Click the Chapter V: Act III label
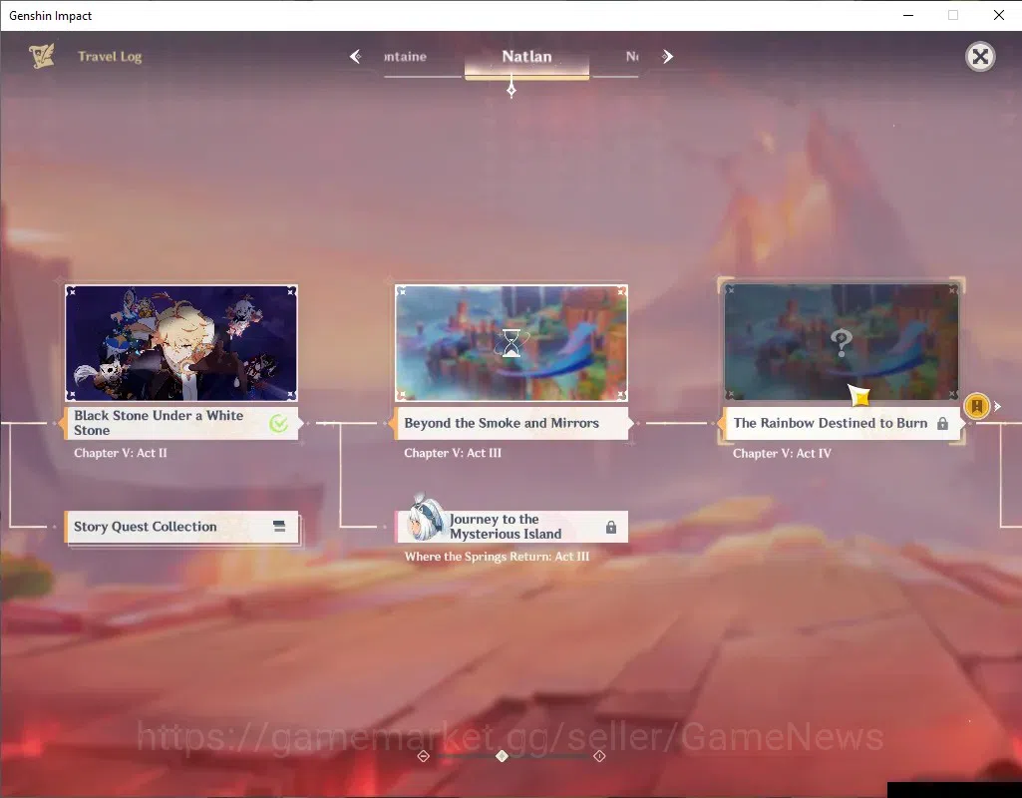This screenshot has height=798, width=1022. tap(453, 453)
